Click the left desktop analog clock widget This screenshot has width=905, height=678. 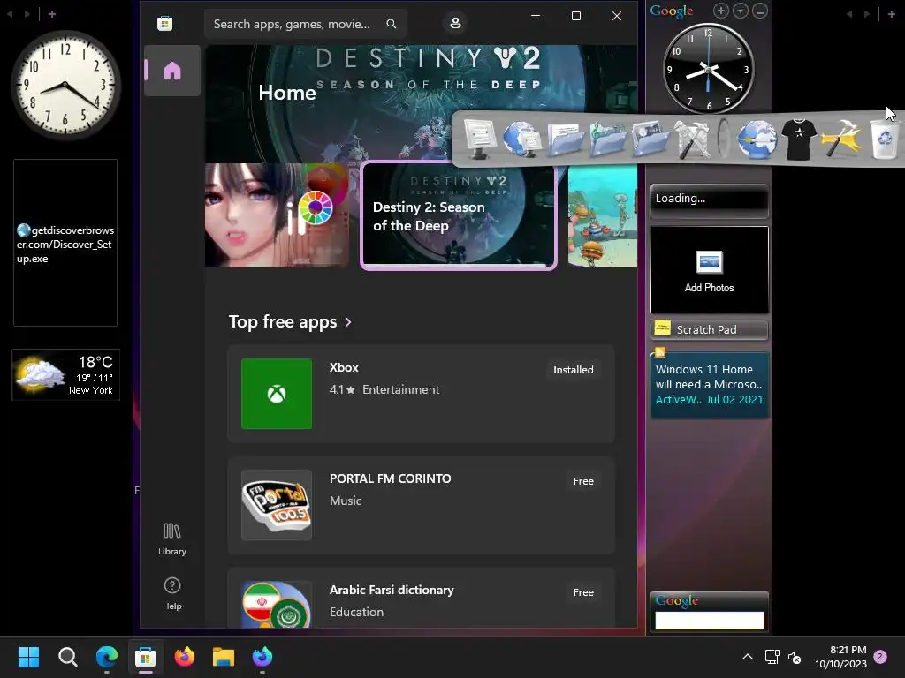pyautogui.click(x=65, y=85)
